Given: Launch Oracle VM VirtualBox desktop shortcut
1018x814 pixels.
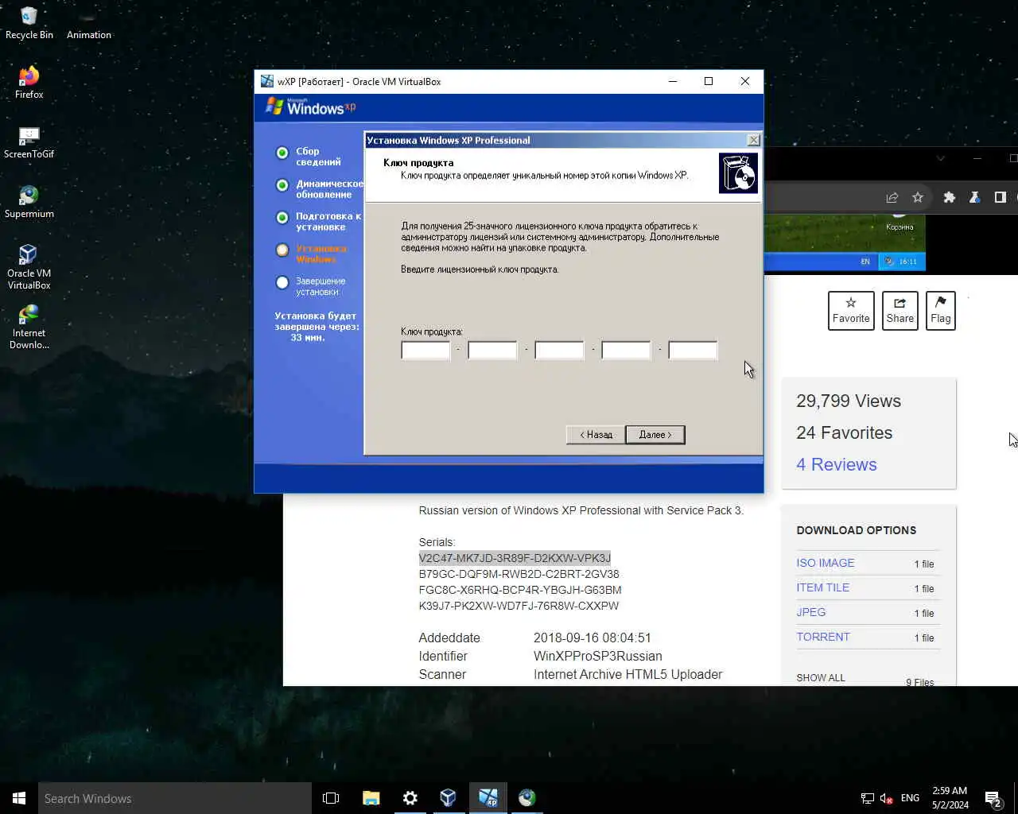Looking at the screenshot, I should coord(29,266).
